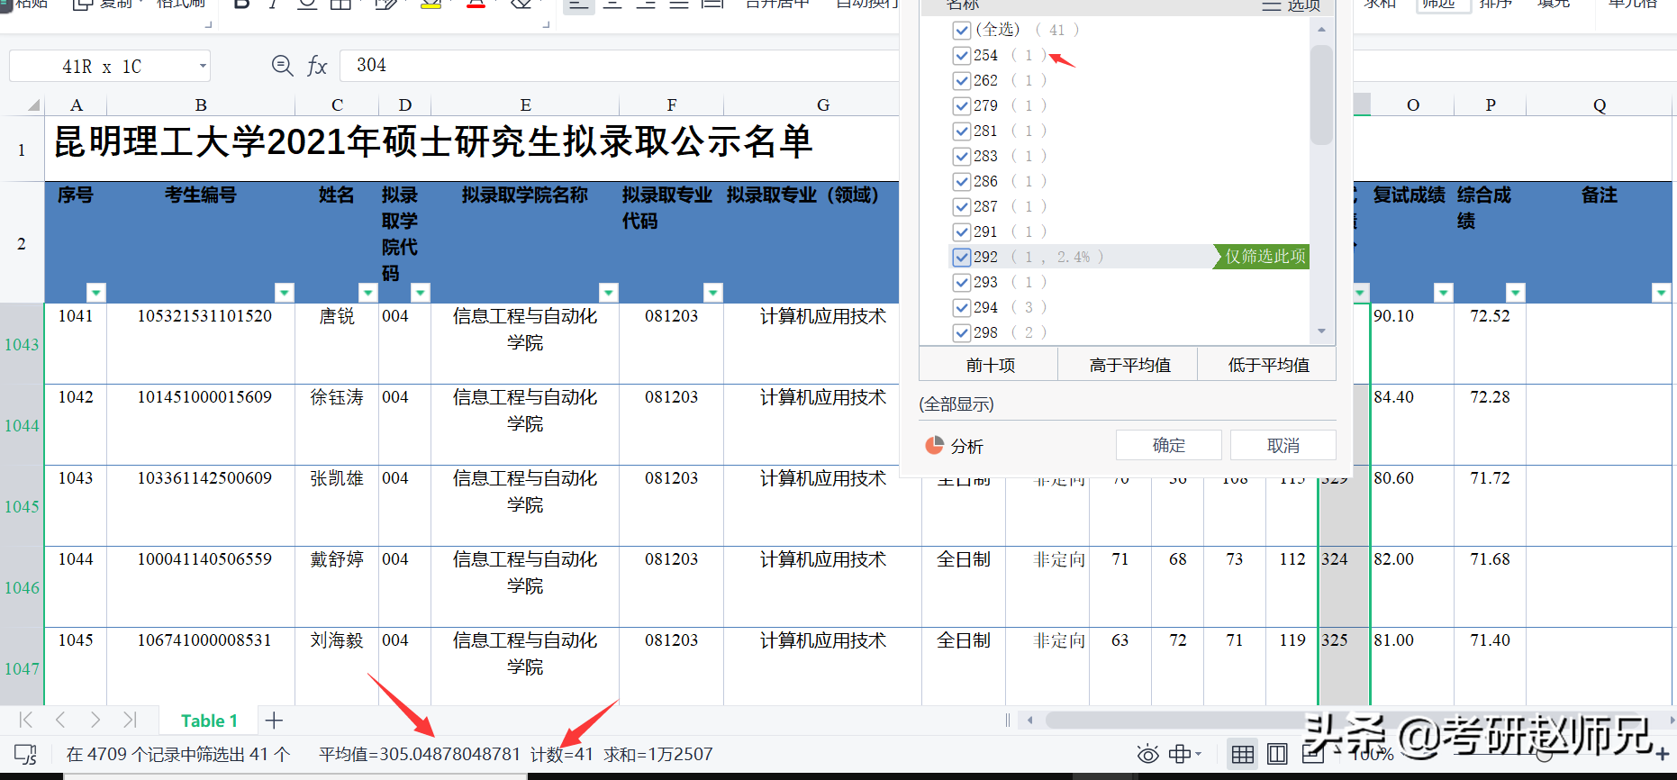Enable reading mode cross icon
1677x780 pixels.
1179,754
